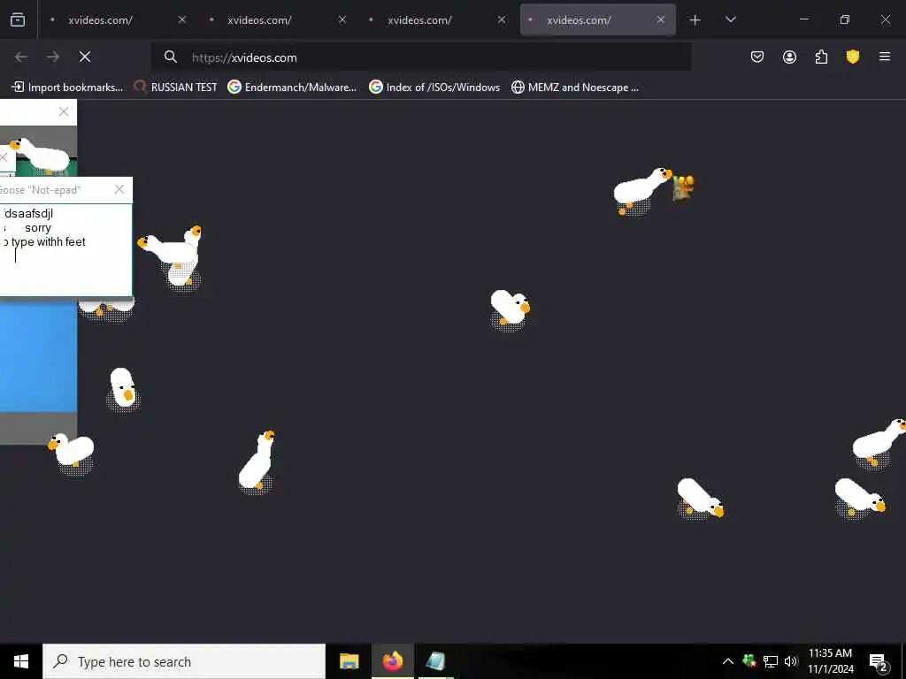Close the second xvideos.com tab
The image size is (906, 679).
[x=342, y=19]
